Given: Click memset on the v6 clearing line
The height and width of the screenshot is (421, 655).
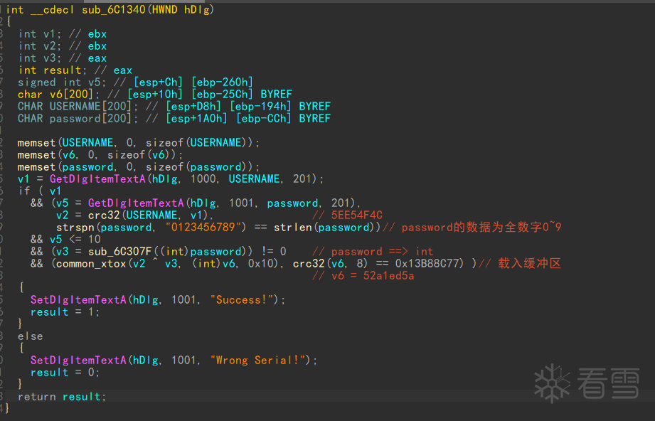Looking at the screenshot, I should pyautogui.click(x=36, y=155).
